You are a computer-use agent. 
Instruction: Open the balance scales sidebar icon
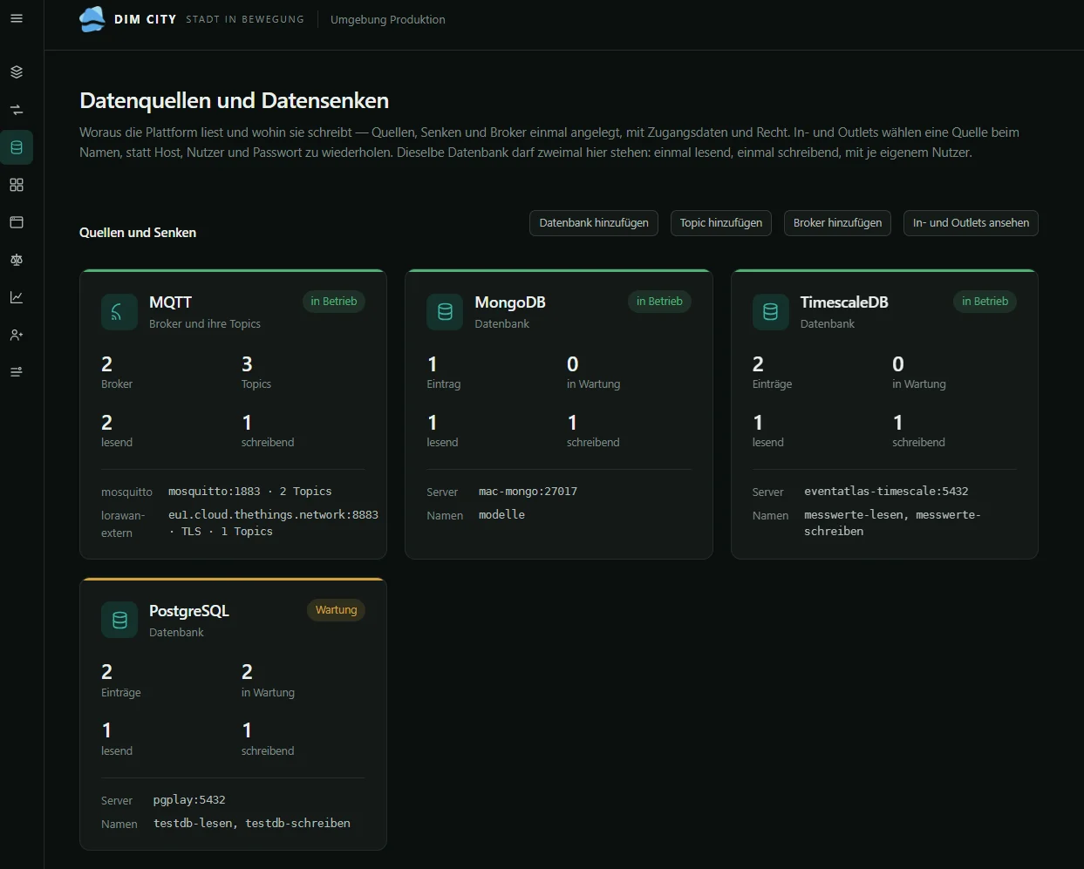(17, 260)
